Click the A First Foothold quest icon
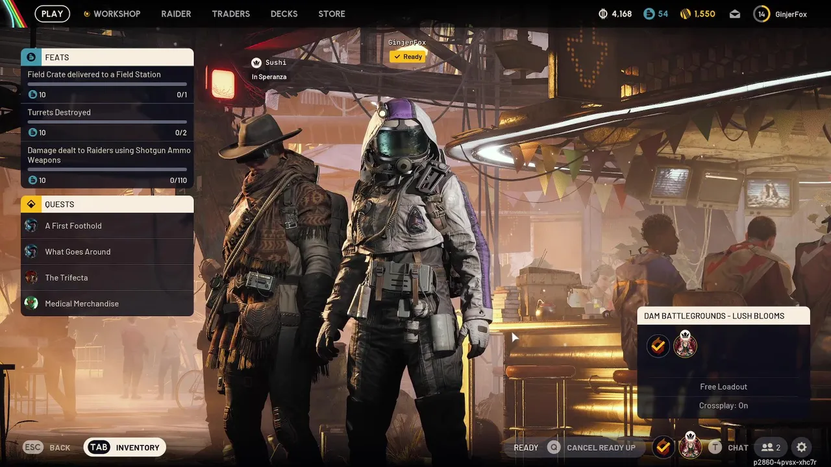The image size is (831, 467). [31, 226]
